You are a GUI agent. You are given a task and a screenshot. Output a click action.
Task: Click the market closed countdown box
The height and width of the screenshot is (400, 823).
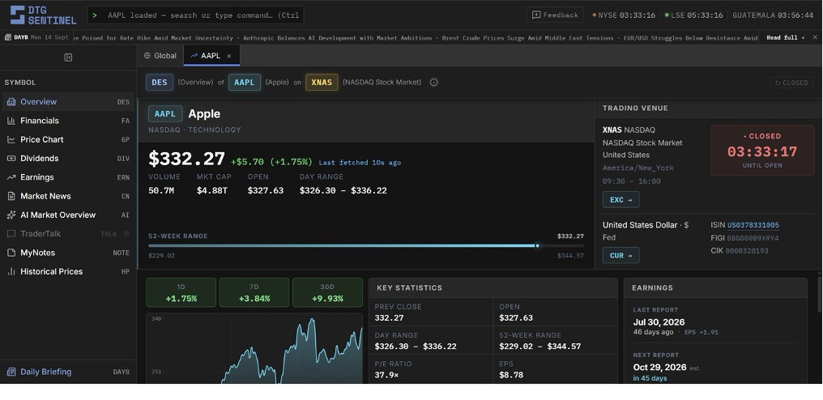coord(762,151)
